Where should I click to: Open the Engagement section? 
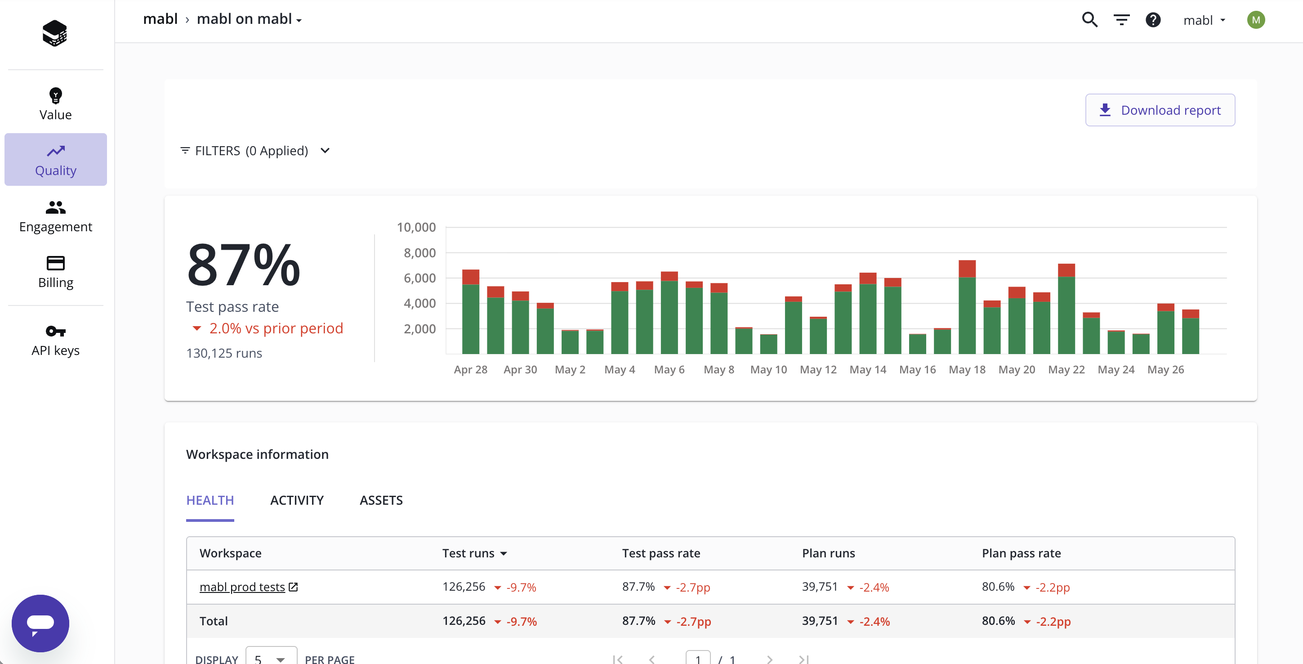pos(56,216)
